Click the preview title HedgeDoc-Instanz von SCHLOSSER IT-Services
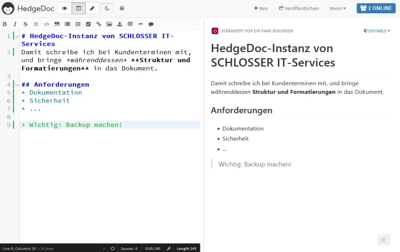This screenshot has height=252, width=400. [x=273, y=55]
